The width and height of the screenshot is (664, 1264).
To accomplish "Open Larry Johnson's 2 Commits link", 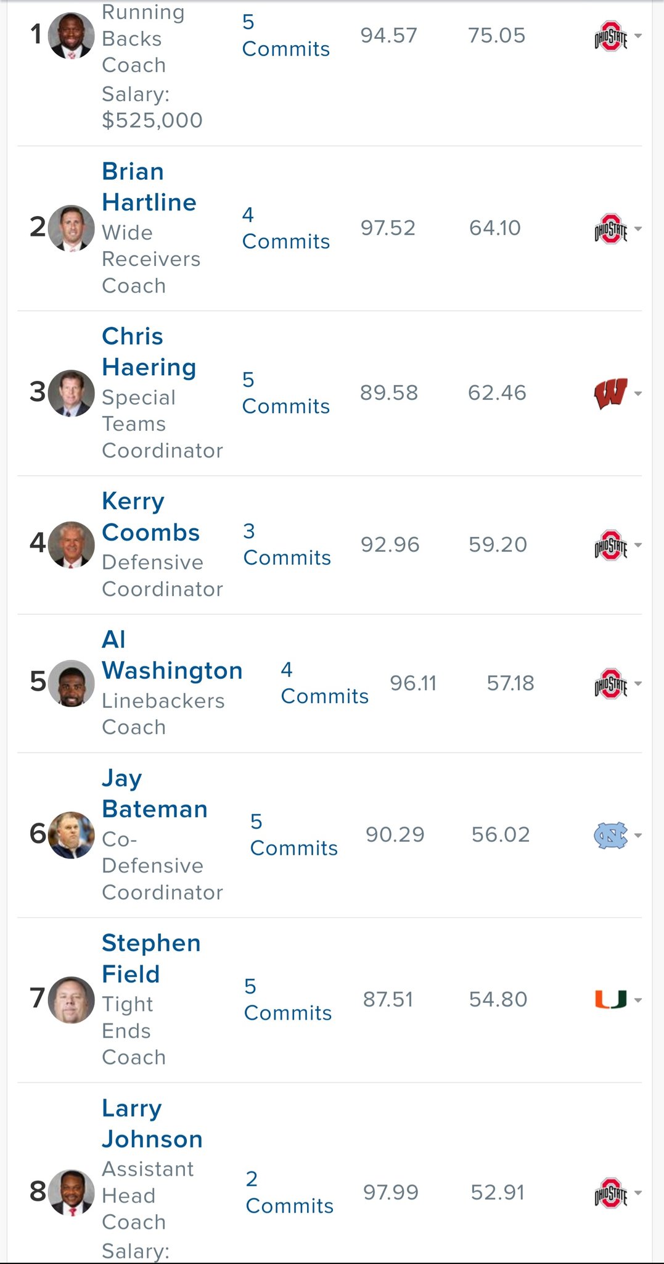I will coord(289,1192).
